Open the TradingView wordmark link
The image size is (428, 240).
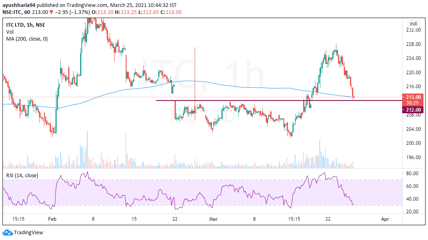pyautogui.click(x=28, y=233)
